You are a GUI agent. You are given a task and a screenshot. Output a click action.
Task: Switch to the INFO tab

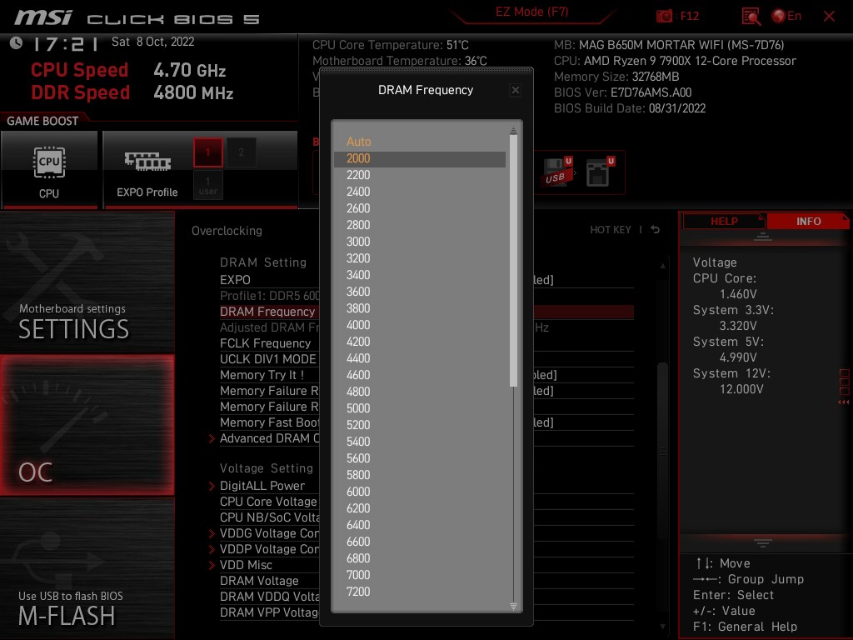(x=808, y=222)
